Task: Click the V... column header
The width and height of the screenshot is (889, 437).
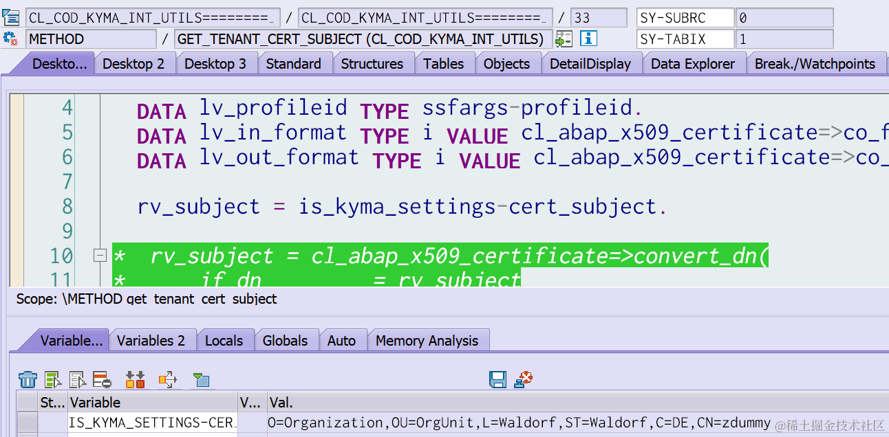Action: [251, 402]
